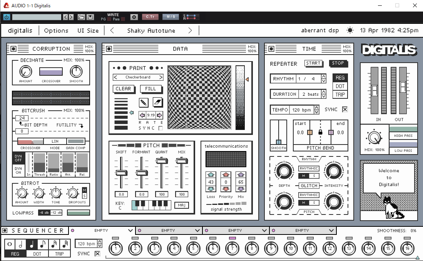Click the Repeater STOP button
This screenshot has height=261, width=423.
pyautogui.click(x=338, y=63)
